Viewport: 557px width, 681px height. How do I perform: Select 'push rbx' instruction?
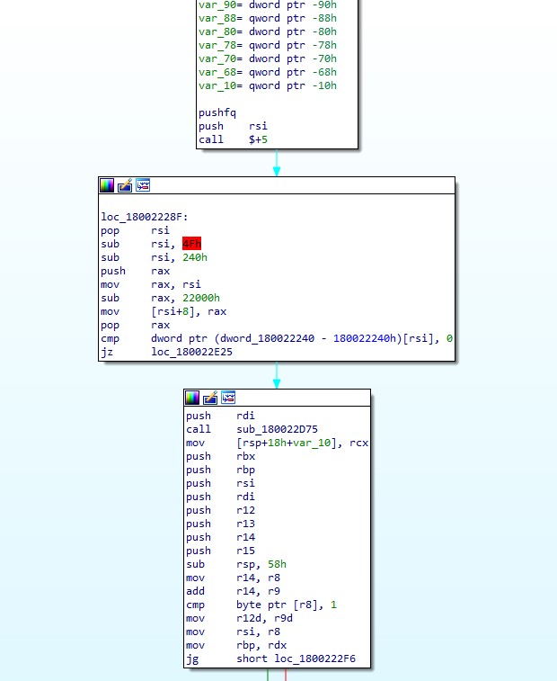(221, 456)
